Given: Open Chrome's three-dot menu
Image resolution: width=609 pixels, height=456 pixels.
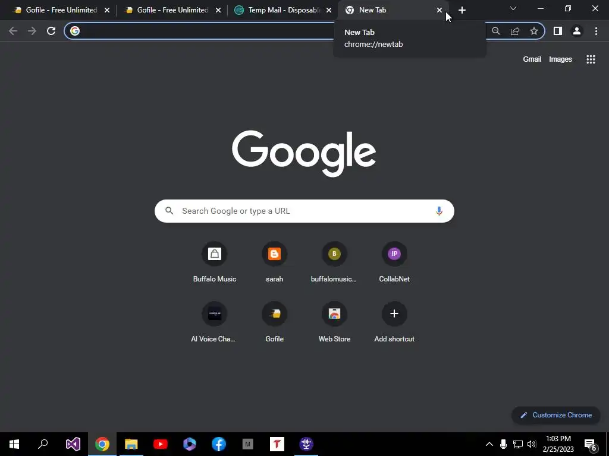Looking at the screenshot, I should (596, 31).
